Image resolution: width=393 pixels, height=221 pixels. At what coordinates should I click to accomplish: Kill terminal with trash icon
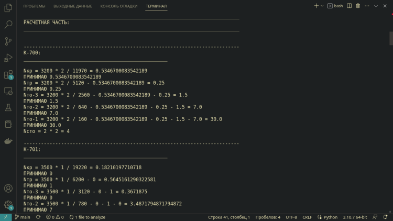pyautogui.click(x=358, y=6)
